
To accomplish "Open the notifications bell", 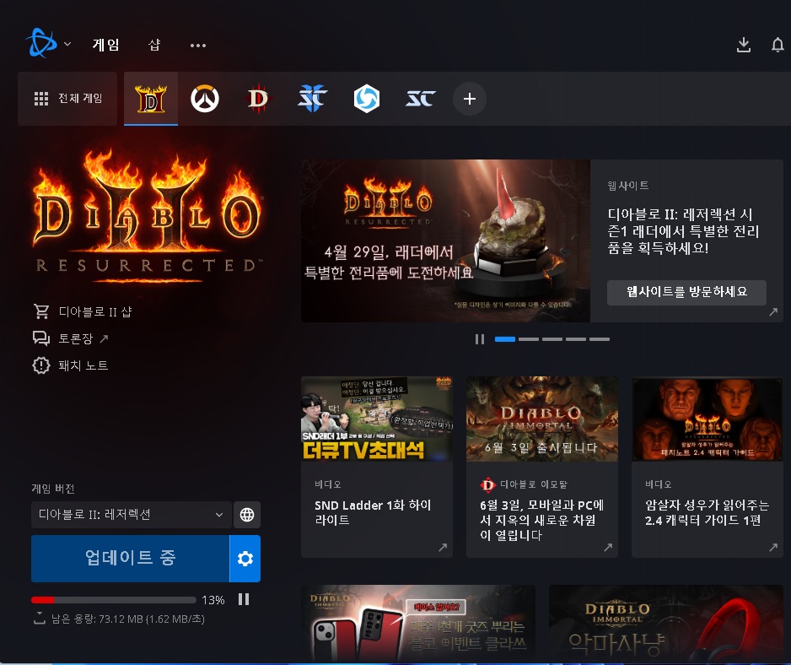I will pos(778,45).
